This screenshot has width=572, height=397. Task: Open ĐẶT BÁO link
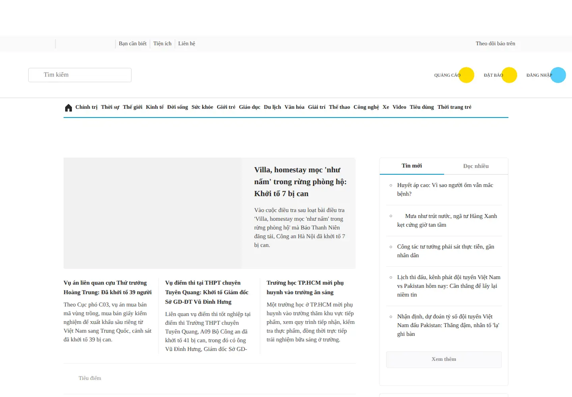point(493,75)
